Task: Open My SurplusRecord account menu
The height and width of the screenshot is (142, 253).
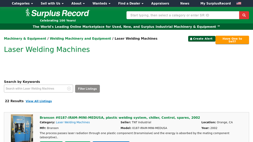Action: [x=215, y=3]
